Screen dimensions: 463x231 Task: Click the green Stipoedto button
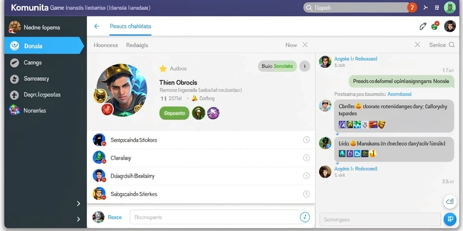174,113
